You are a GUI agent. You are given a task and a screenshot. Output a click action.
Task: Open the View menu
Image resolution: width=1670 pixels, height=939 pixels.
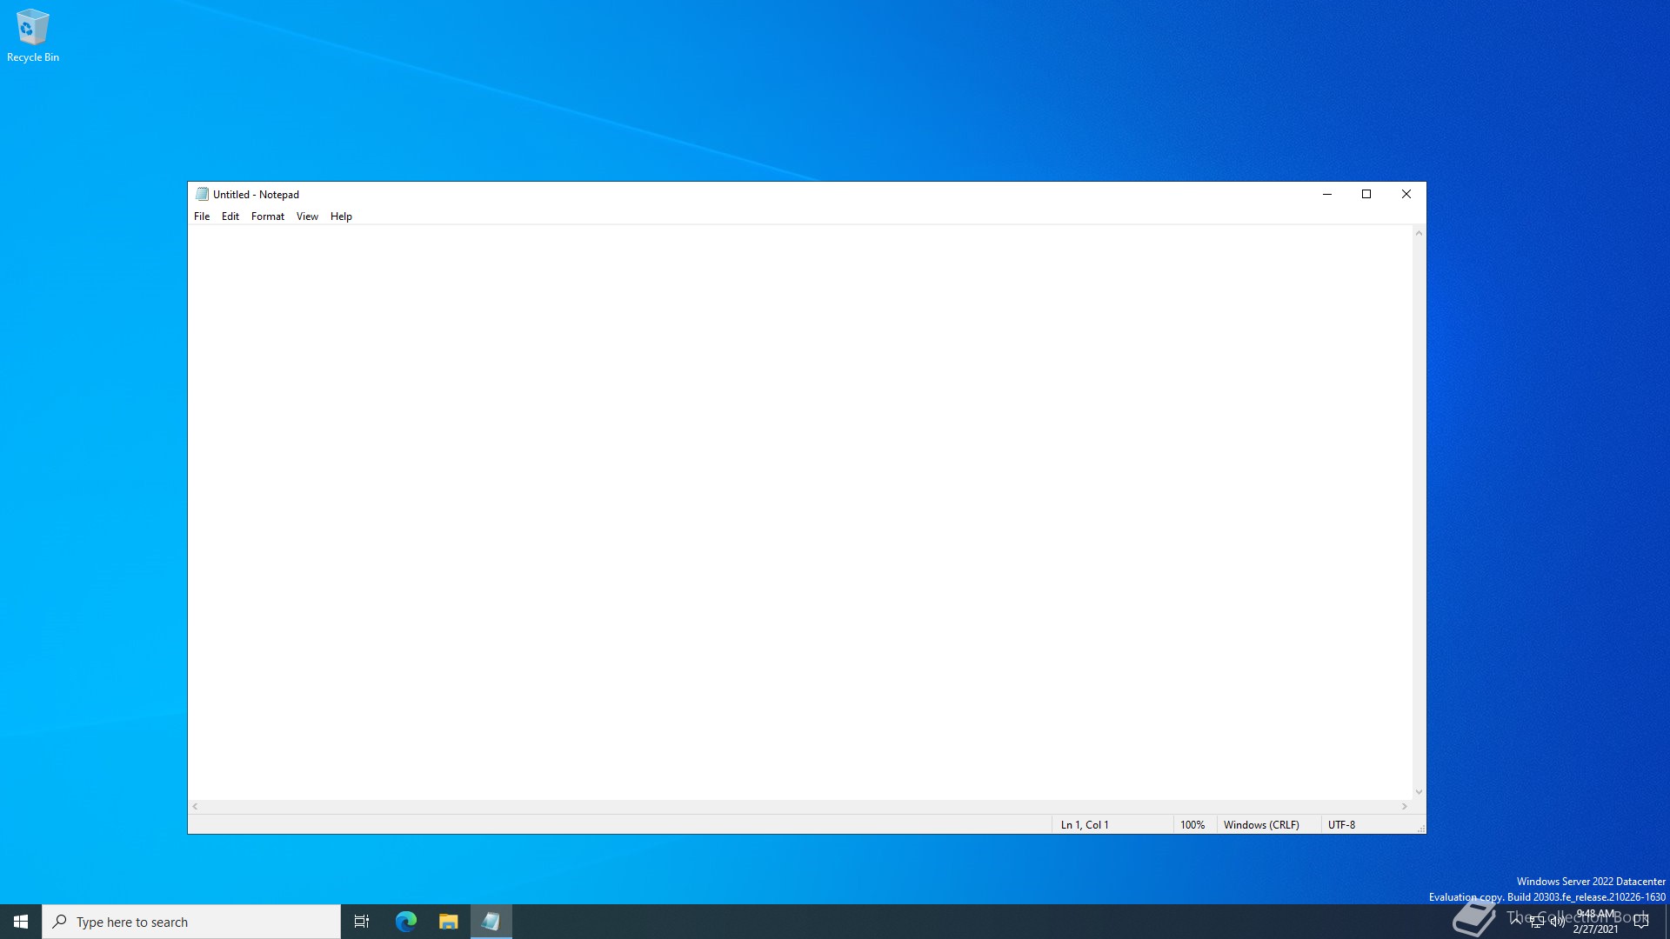[307, 216]
